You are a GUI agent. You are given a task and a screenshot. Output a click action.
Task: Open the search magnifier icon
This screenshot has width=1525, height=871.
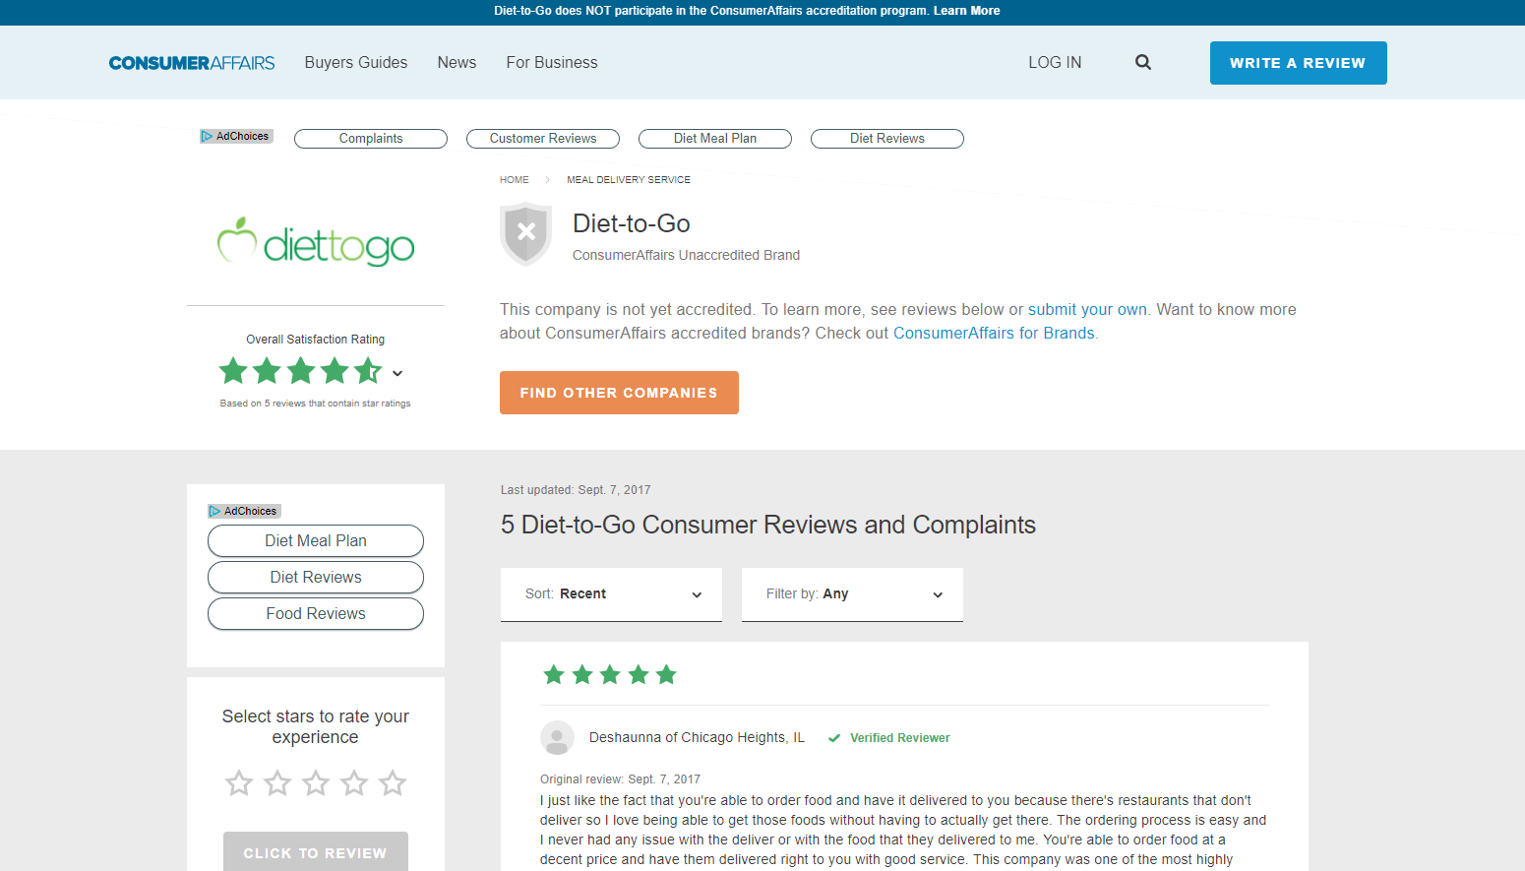pos(1142,62)
